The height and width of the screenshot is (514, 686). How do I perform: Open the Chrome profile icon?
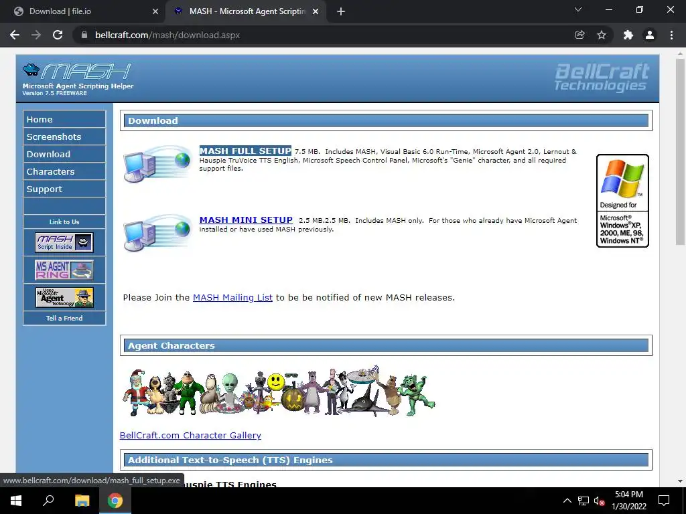tap(650, 35)
